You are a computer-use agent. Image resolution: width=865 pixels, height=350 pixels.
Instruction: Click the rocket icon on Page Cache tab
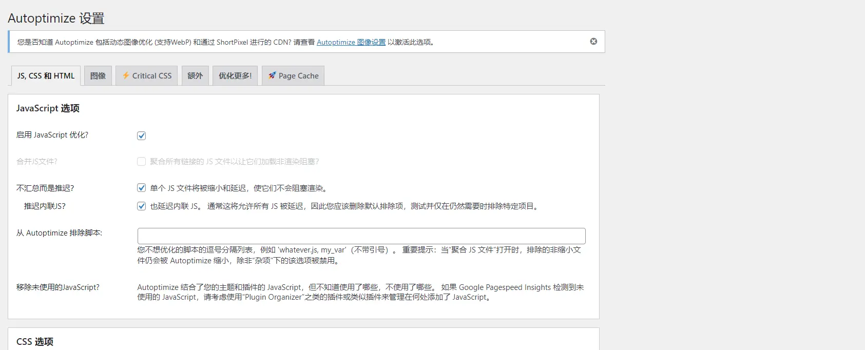(x=272, y=75)
